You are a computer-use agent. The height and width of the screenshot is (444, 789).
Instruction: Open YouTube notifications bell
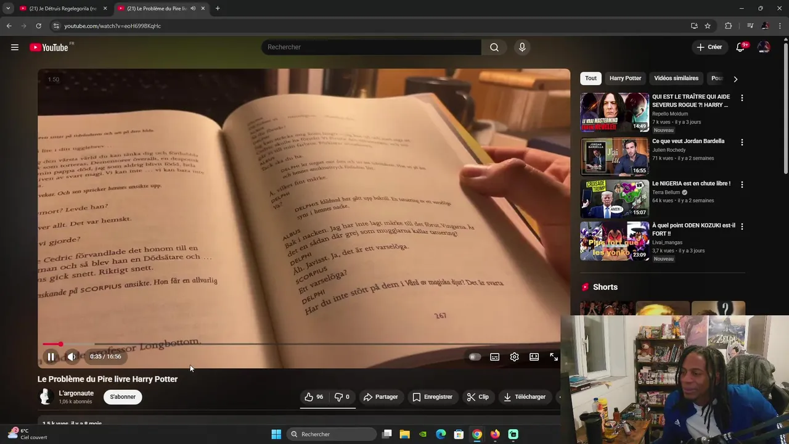(740, 47)
